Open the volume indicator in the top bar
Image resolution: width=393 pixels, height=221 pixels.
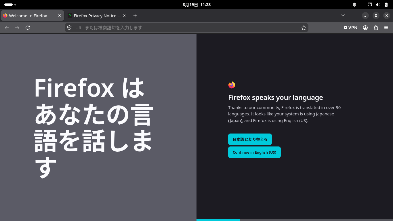pyautogui.click(x=378, y=5)
